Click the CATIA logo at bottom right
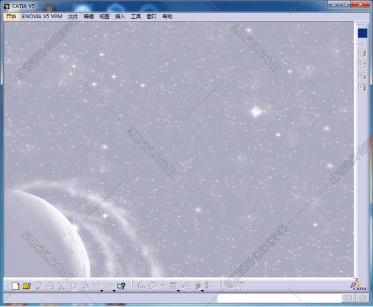 359,284
